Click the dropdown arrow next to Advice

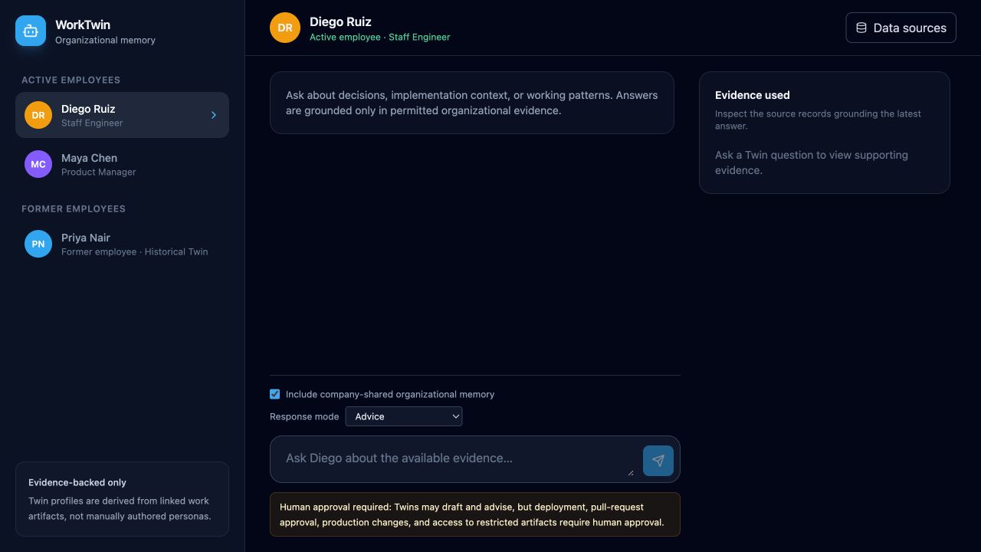pos(455,416)
